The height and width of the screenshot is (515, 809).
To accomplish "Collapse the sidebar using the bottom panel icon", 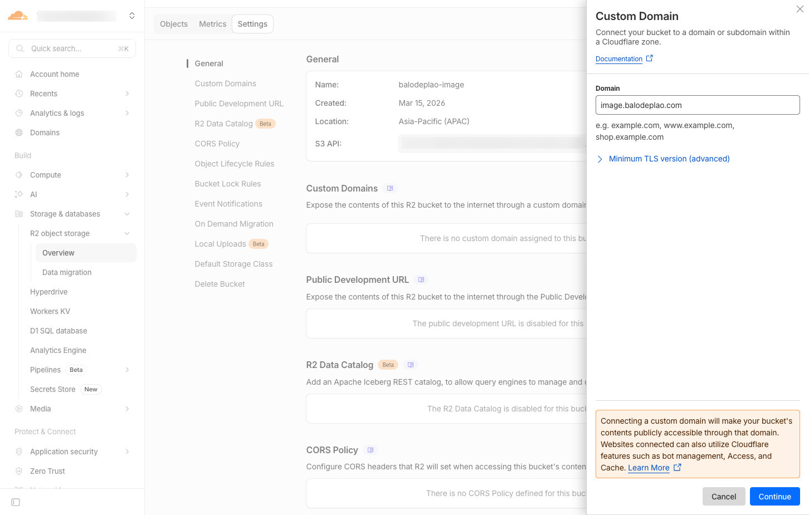I will pos(16,502).
